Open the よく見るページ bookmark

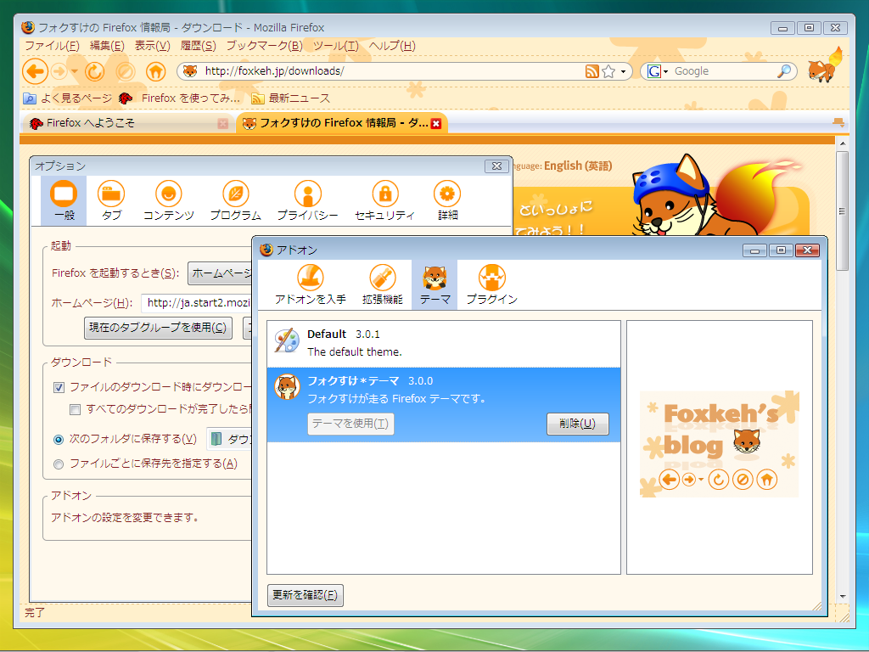(x=67, y=98)
